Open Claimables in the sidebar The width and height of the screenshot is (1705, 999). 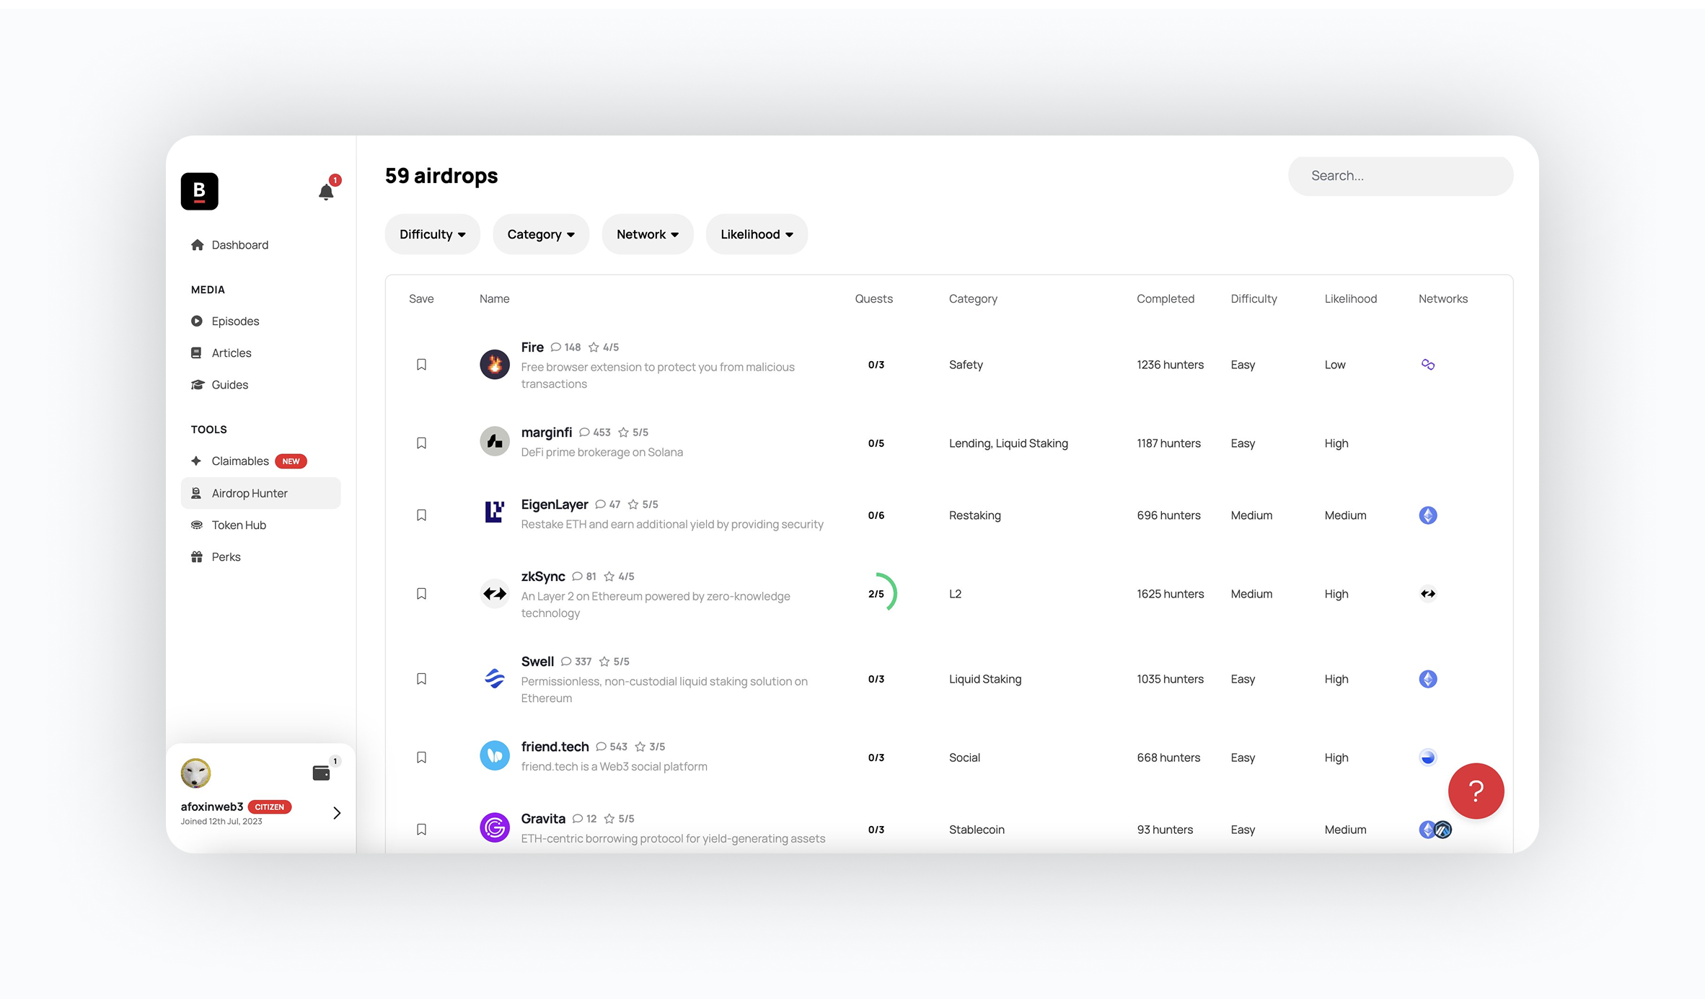tap(260, 461)
